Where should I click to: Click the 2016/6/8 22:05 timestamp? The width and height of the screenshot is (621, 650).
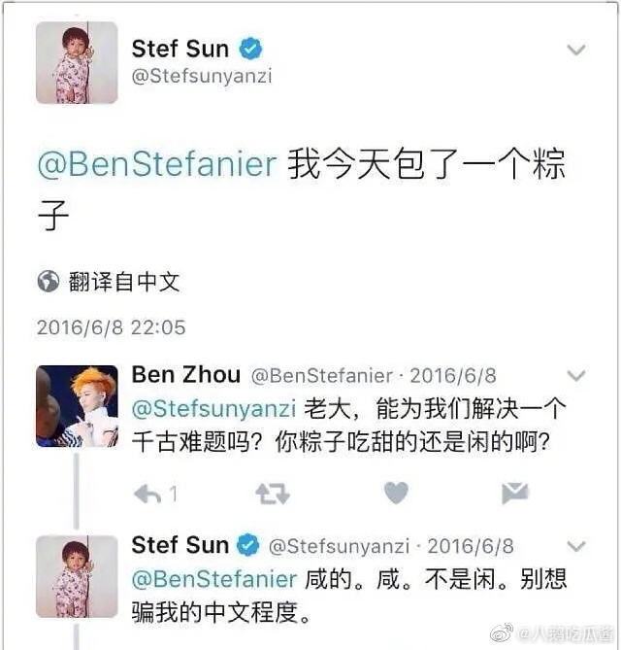pos(111,327)
